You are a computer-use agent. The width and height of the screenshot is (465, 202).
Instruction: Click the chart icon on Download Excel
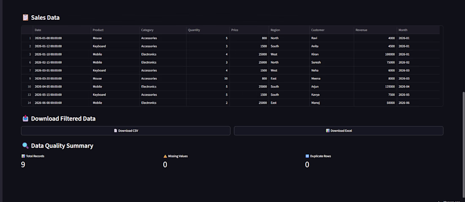[x=328, y=131]
